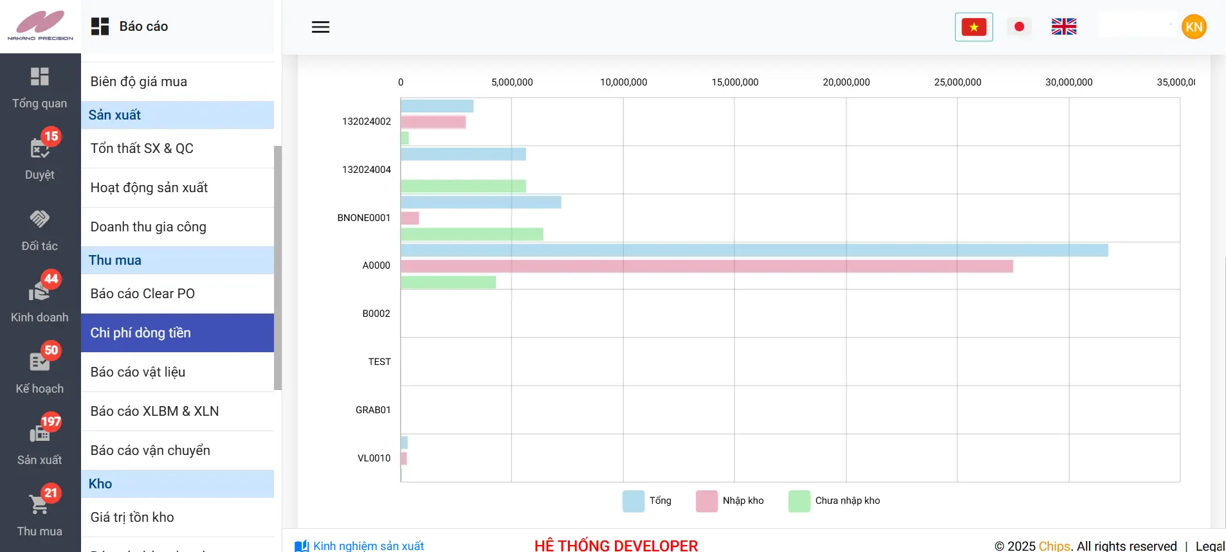Open the Thu mua purchasing cart icon

coord(39,505)
